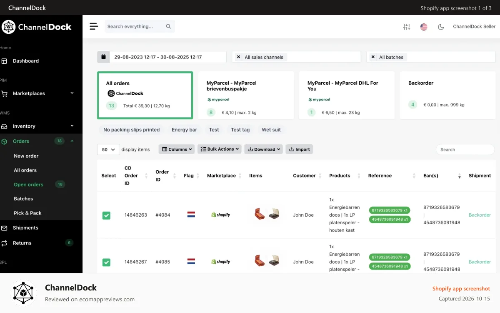
Task: Select the All orders card
Action: 145,95
